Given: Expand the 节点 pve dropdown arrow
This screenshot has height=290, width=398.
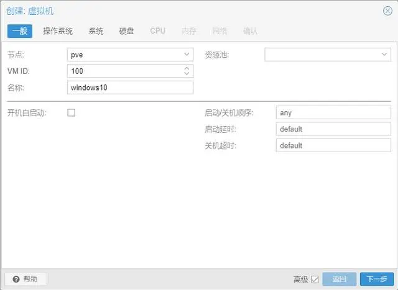Looking at the screenshot, I should coord(187,55).
